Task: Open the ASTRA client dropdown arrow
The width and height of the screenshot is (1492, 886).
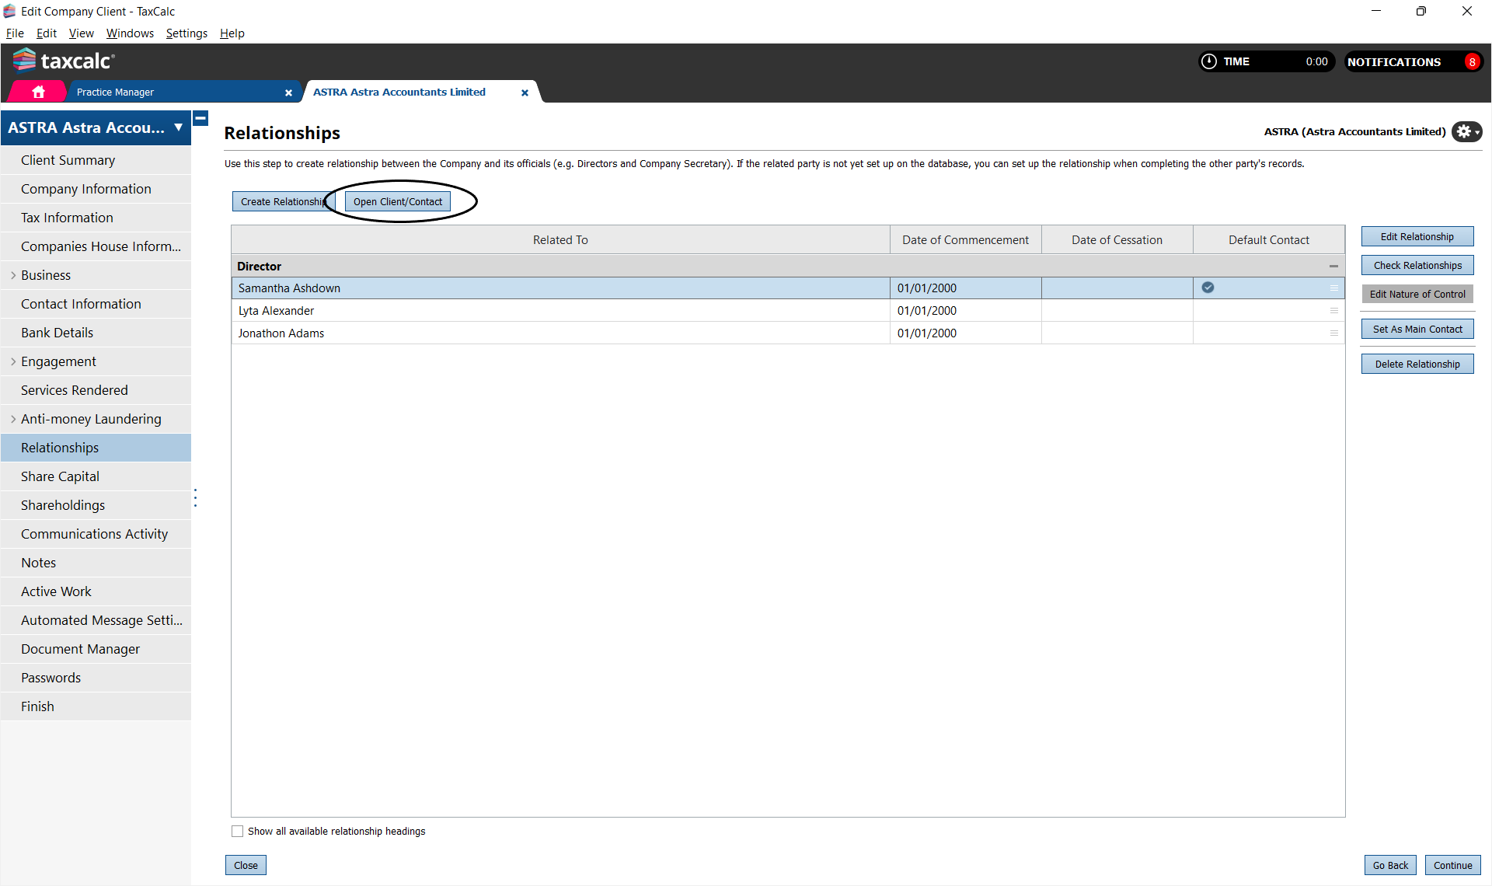Action: 178,127
